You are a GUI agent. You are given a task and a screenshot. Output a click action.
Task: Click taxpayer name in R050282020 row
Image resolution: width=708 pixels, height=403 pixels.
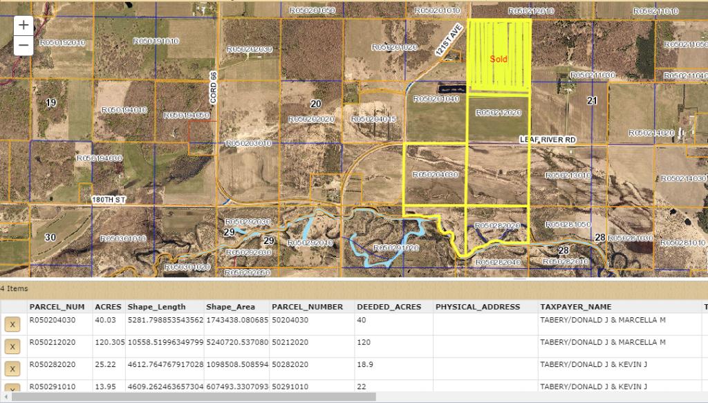click(593, 364)
